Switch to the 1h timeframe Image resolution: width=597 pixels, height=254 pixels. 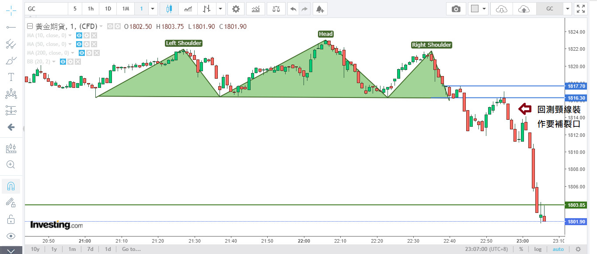click(91, 9)
